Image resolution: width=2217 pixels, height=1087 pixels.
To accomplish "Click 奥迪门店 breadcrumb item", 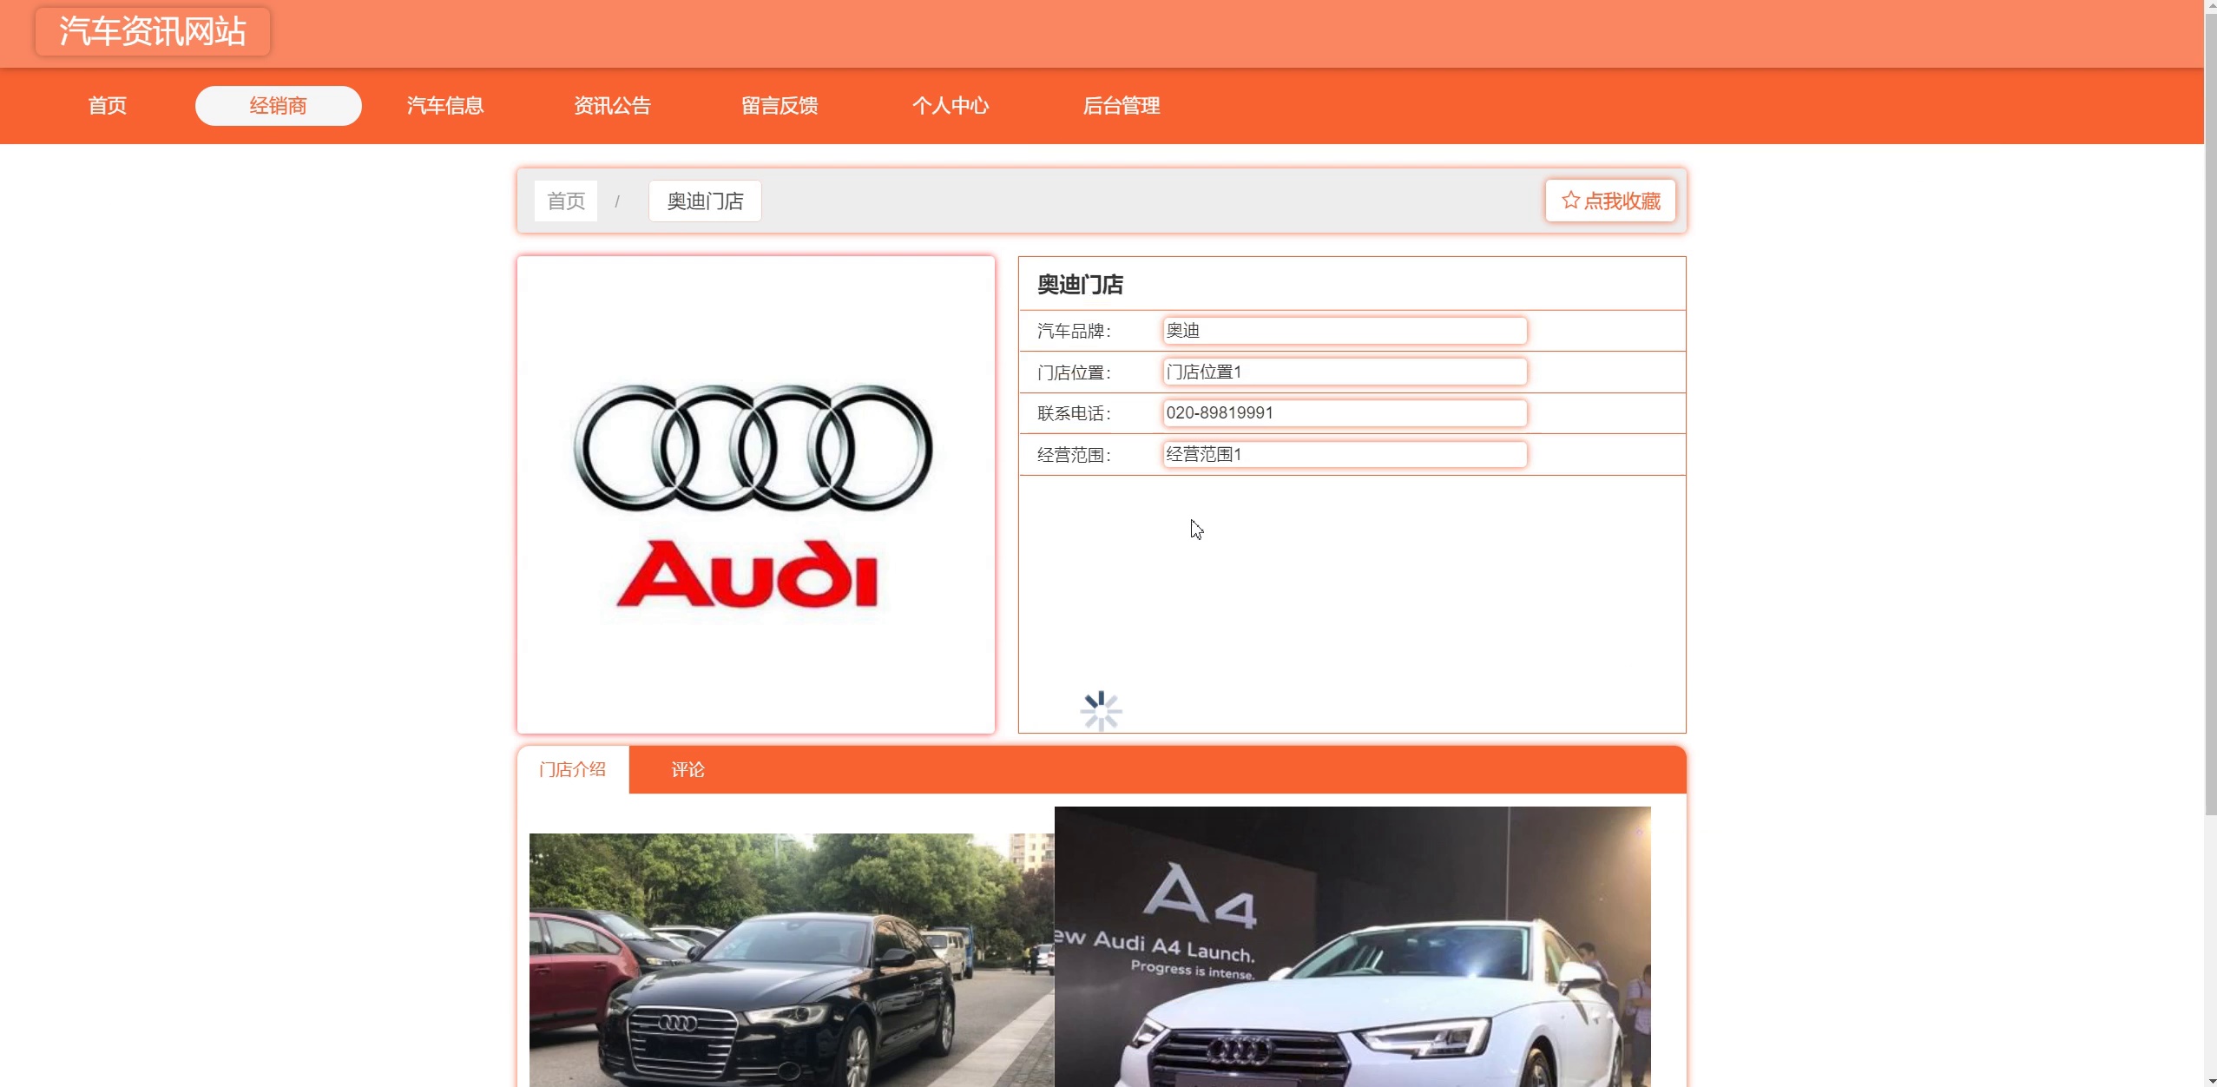I will 705,201.
